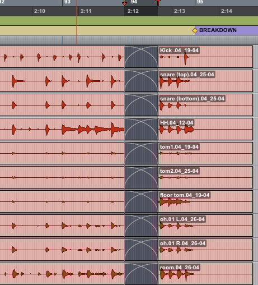
Task: Click the green ruler lane below the time ruler
Action: click(x=129, y=21)
